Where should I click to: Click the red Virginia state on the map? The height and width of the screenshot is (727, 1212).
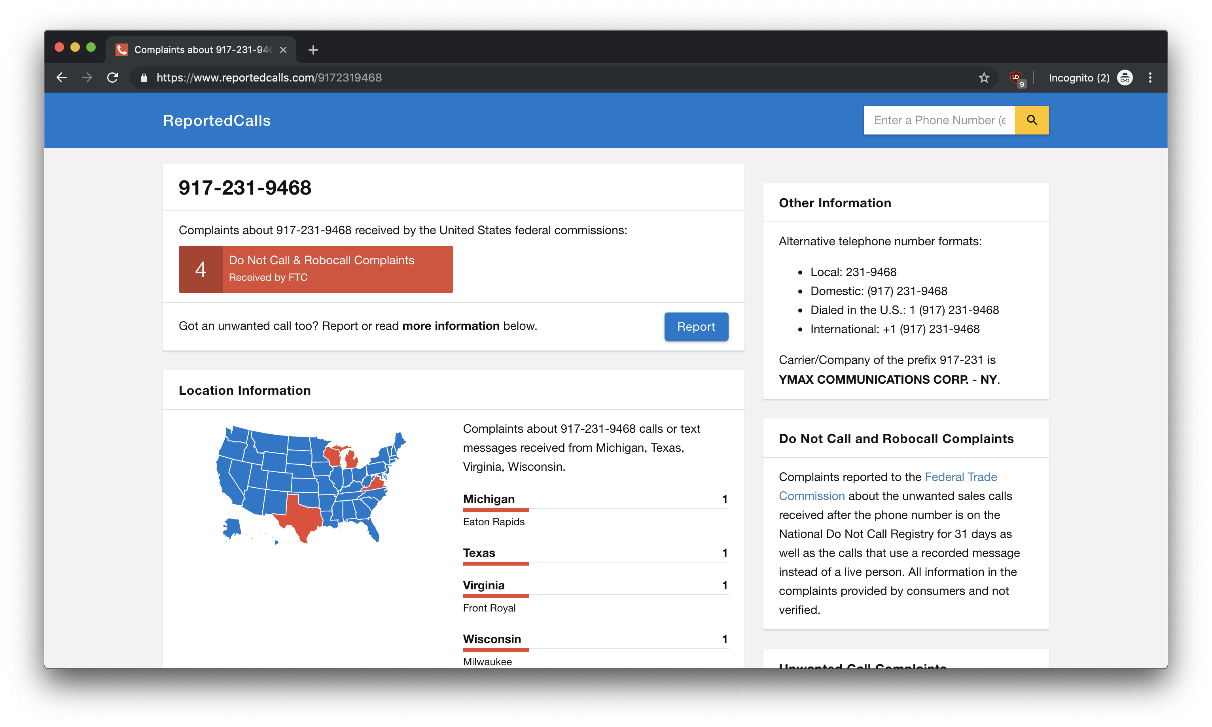pyautogui.click(x=375, y=485)
